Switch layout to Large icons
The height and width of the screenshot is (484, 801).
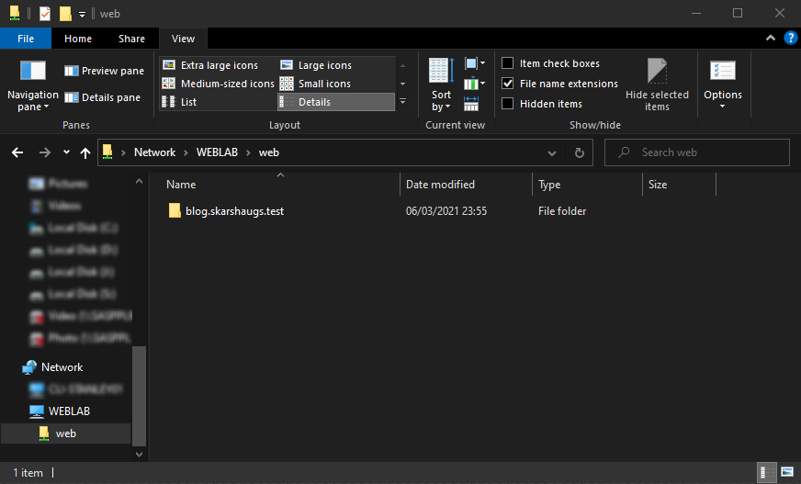pyautogui.click(x=316, y=65)
